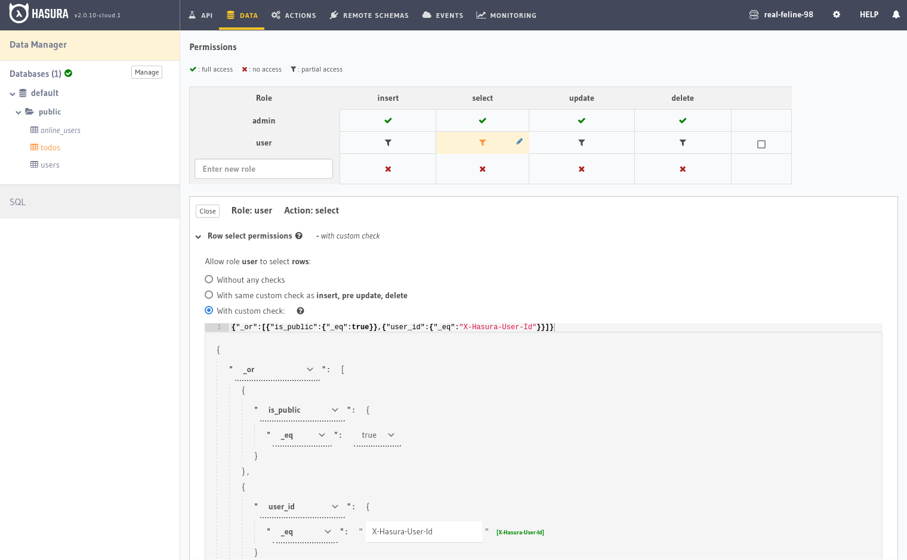This screenshot has height=560, width=907.
Task: Click the user delete permission filter icon
Action: [683, 143]
